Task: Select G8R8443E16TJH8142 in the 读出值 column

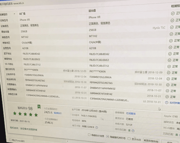Action: click(x=101, y=94)
